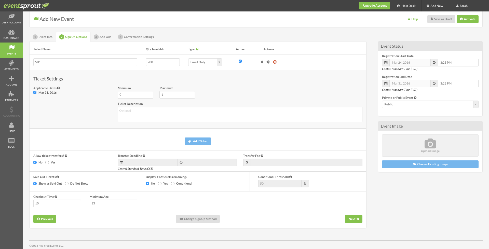Screen dimensions: 489x249
Task: Click the Ticket Name field containing VIP
Action: pyautogui.click(x=85, y=62)
